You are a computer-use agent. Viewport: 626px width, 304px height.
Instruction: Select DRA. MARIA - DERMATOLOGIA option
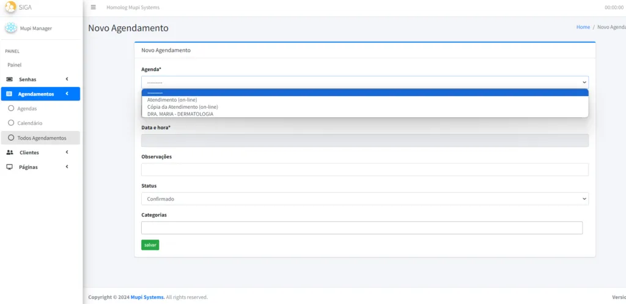pos(180,114)
